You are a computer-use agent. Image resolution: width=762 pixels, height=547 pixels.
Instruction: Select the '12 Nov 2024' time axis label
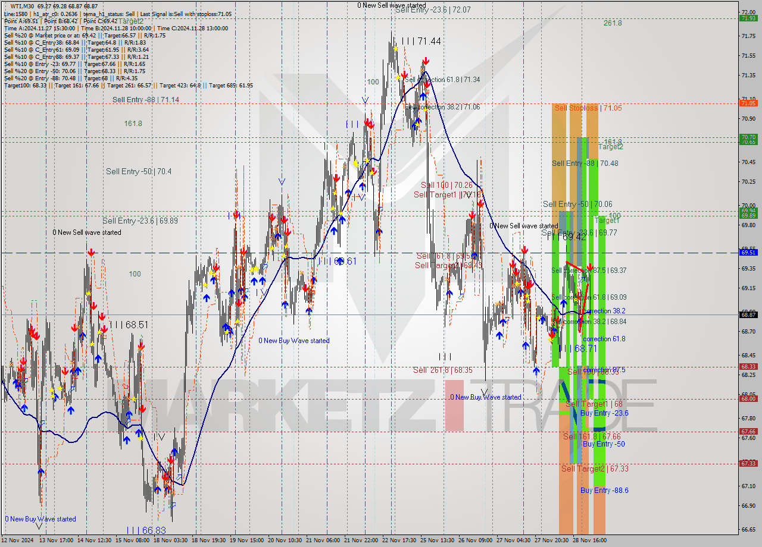pyautogui.click(x=18, y=540)
